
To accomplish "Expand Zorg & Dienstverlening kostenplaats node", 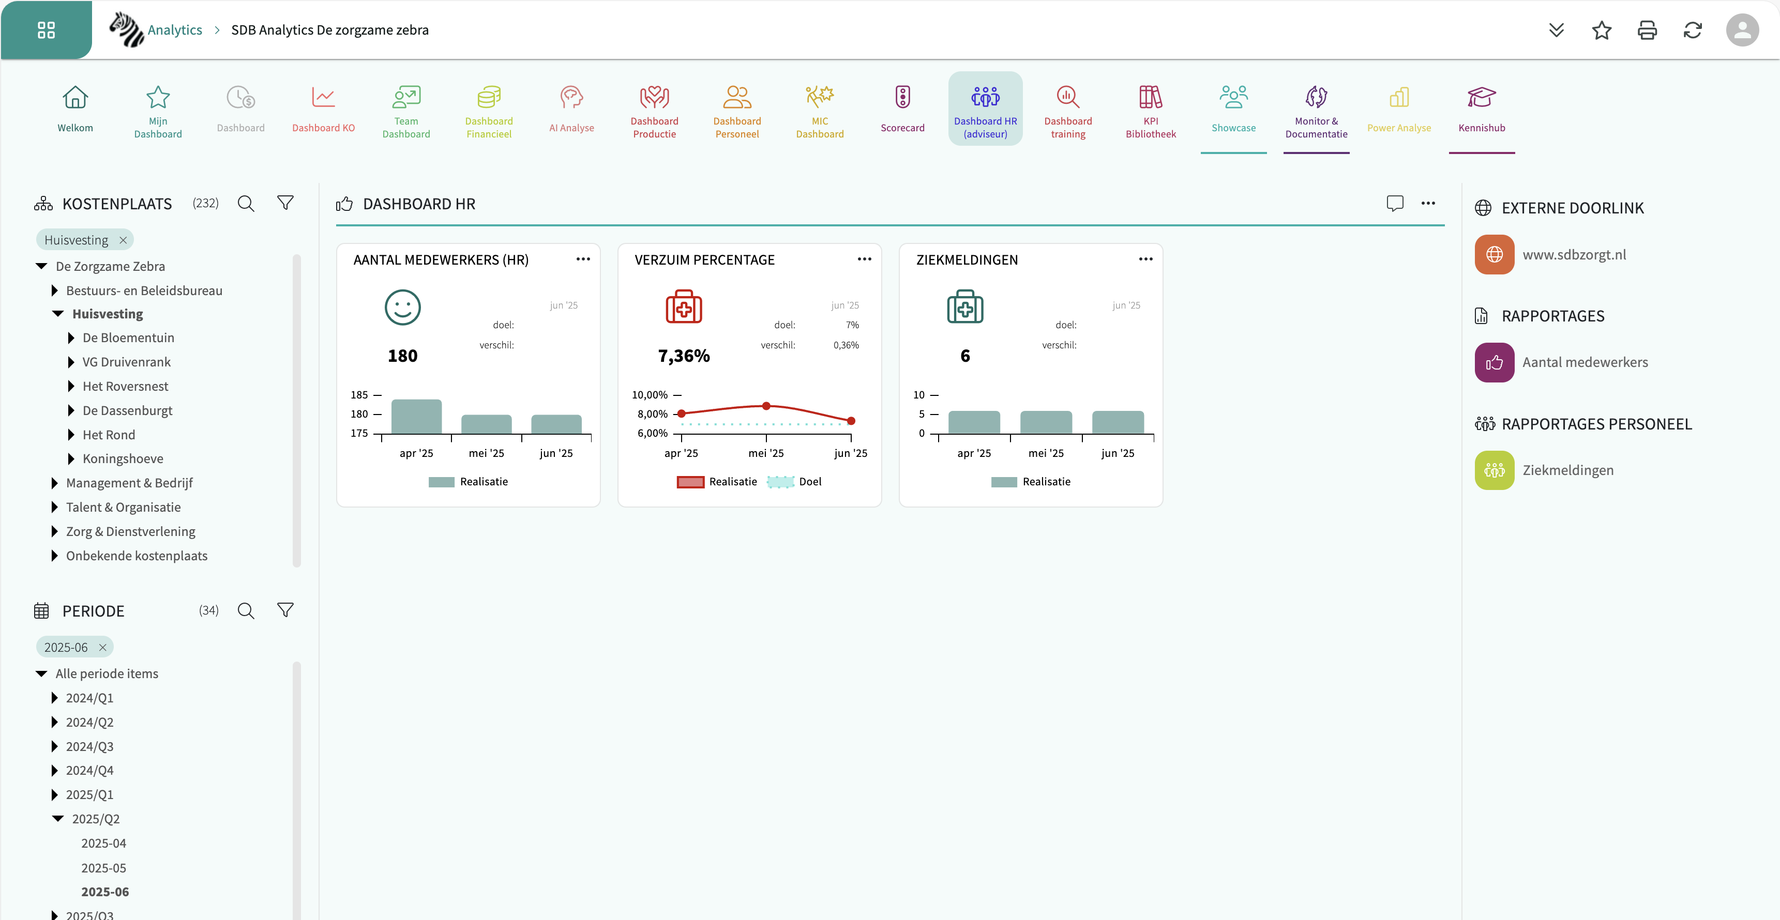I will point(55,531).
